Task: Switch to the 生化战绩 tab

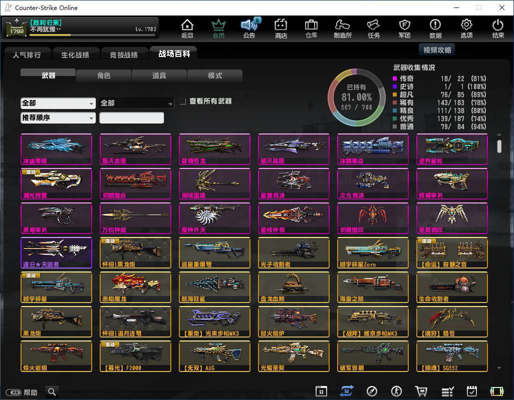Action: coord(75,55)
